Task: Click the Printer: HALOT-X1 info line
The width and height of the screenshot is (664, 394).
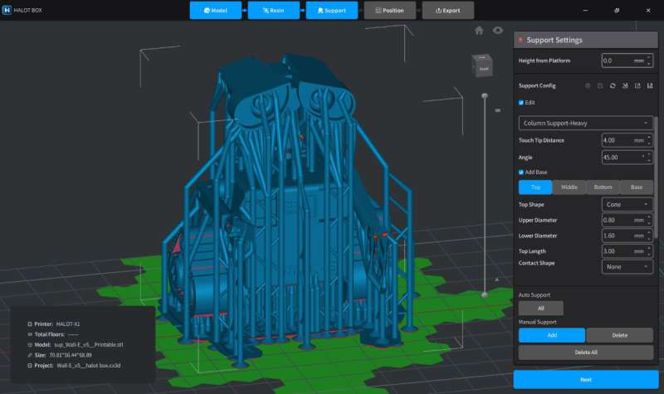Action: (54, 323)
